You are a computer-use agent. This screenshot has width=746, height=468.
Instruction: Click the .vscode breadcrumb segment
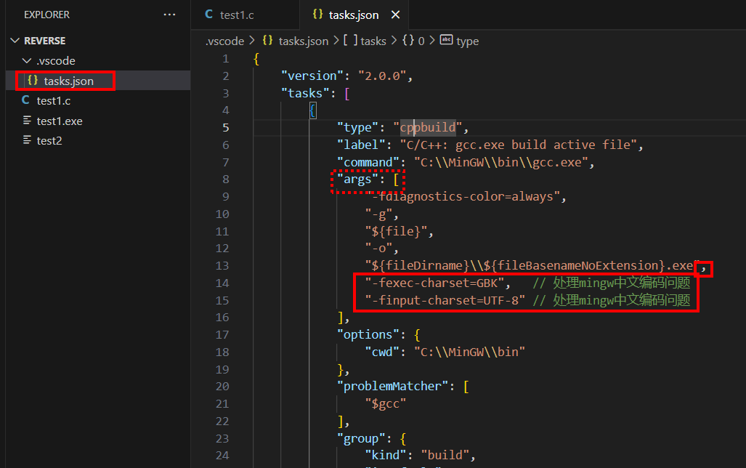click(x=224, y=41)
